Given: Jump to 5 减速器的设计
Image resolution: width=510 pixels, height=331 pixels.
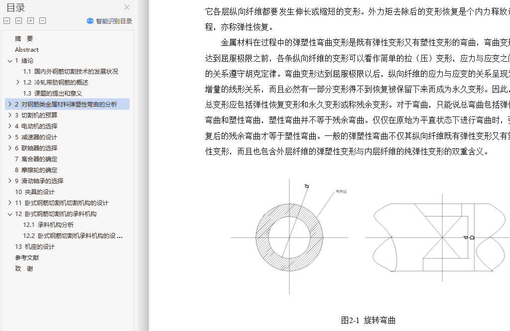Looking at the screenshot, I should pos(36,137).
